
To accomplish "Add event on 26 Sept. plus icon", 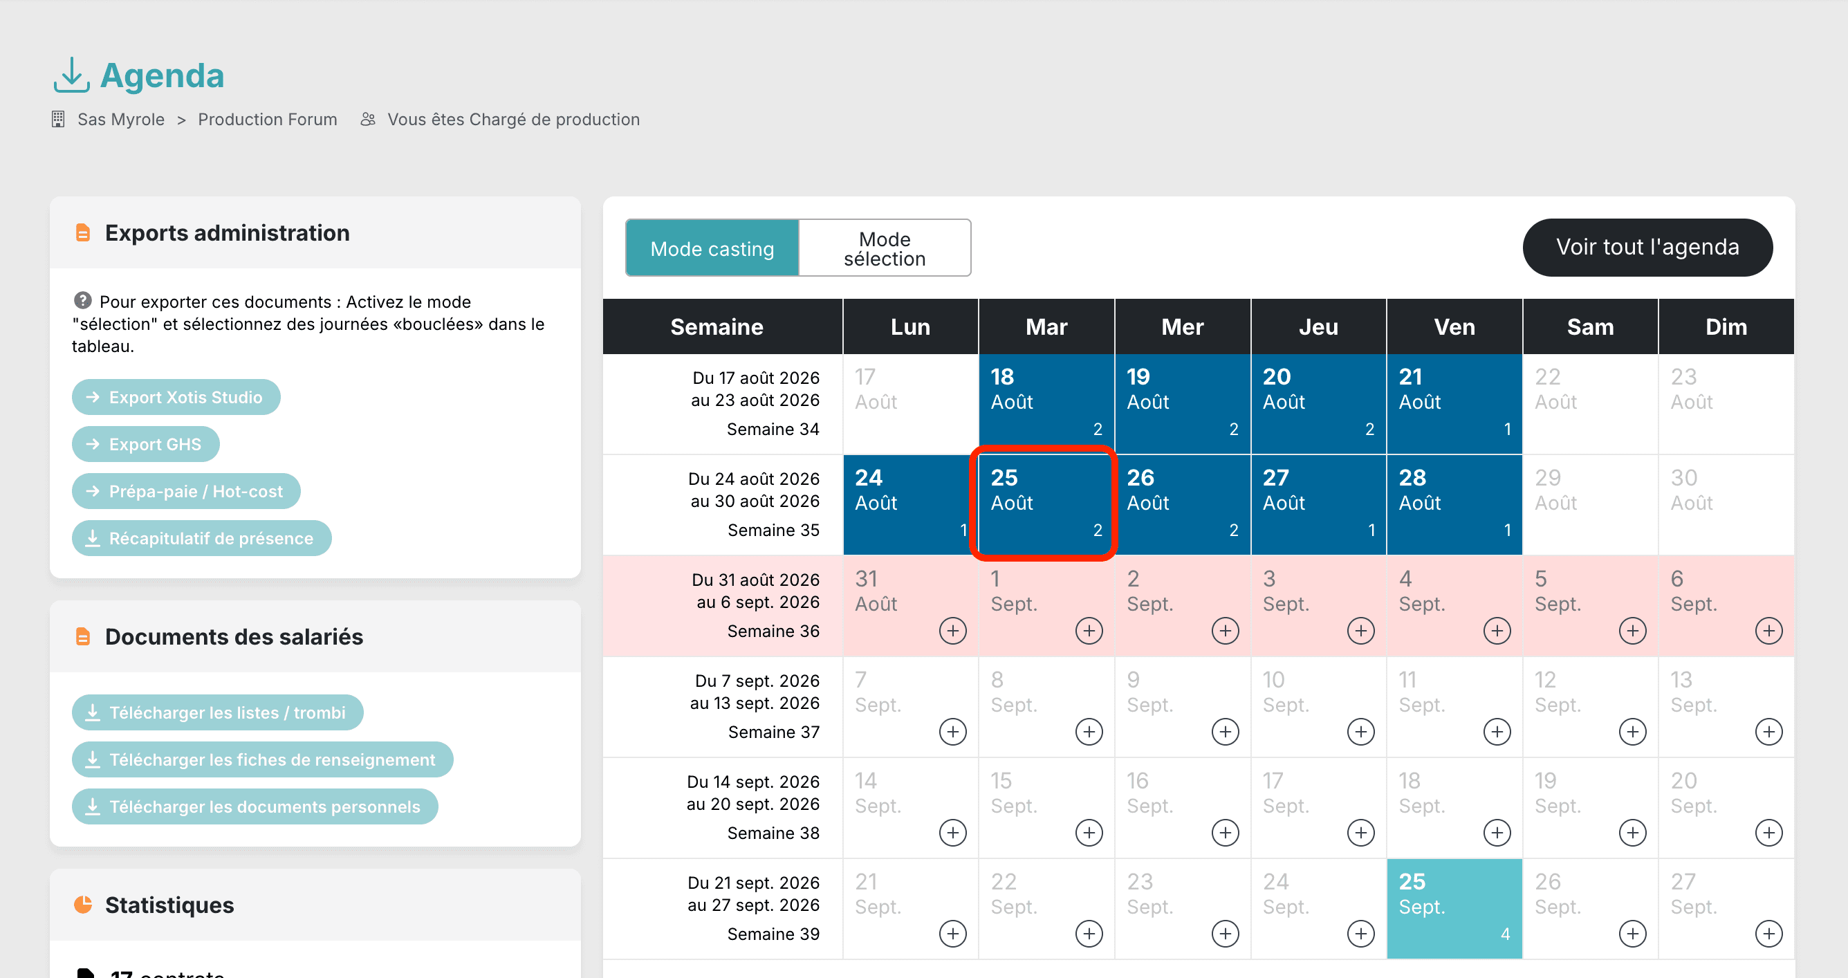I will point(1633,934).
